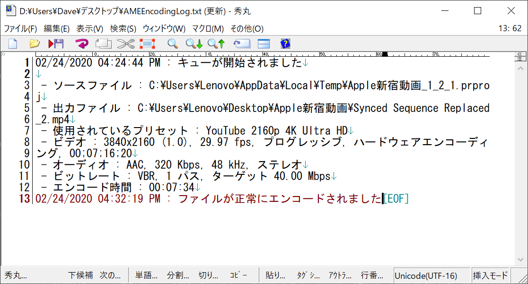The width and height of the screenshot is (528, 284).
Task: Click the encode time 00:07:34
Action: (172, 188)
